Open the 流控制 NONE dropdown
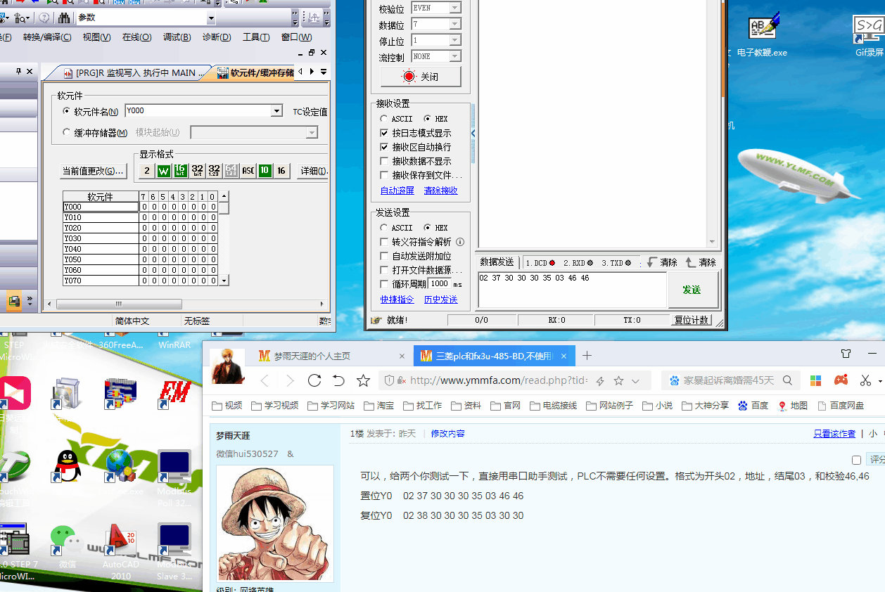 454,56
